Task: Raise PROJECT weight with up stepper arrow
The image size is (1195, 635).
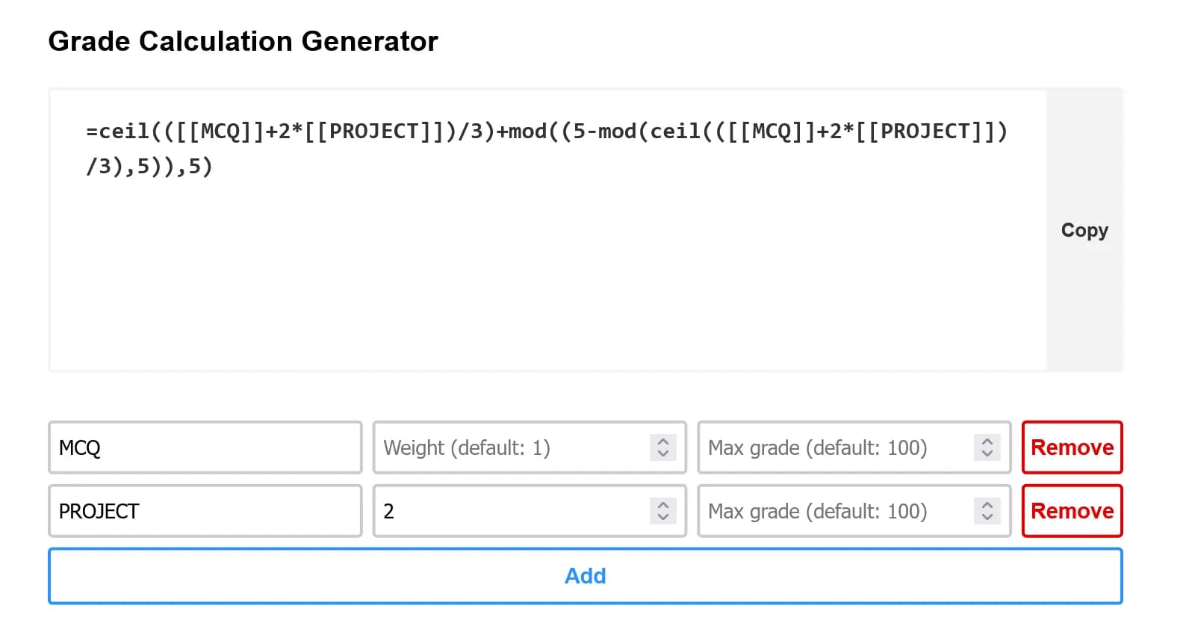Action: (662, 505)
